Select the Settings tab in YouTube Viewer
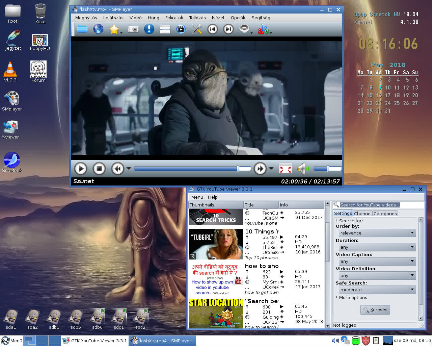This screenshot has height=346, width=432. pyautogui.click(x=343, y=213)
